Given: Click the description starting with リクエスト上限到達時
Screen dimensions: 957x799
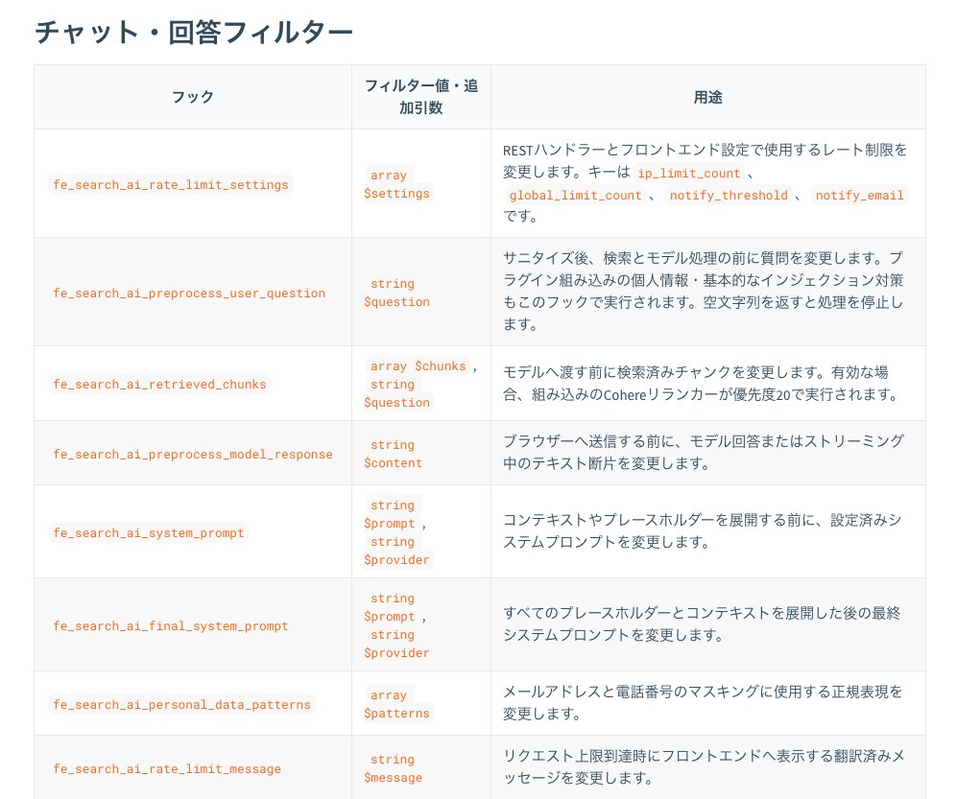Looking at the screenshot, I should coord(704,766).
